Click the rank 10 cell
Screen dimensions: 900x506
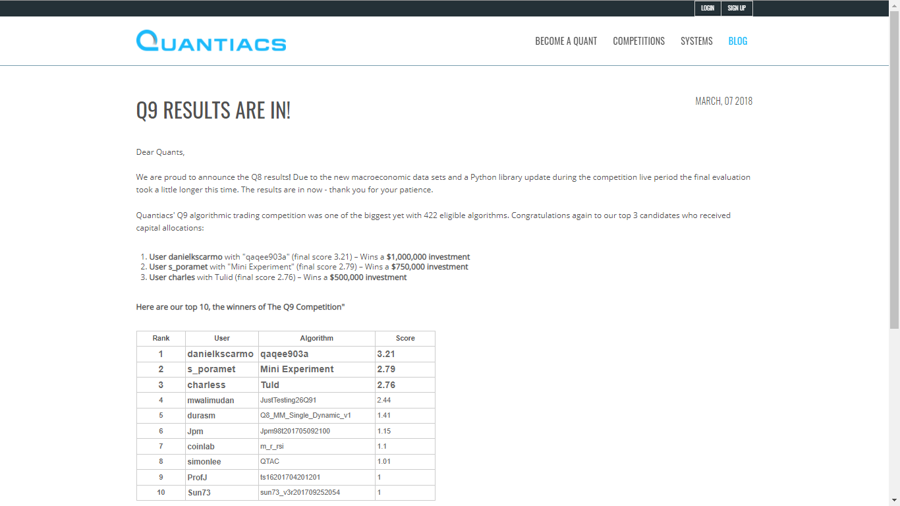(x=161, y=492)
